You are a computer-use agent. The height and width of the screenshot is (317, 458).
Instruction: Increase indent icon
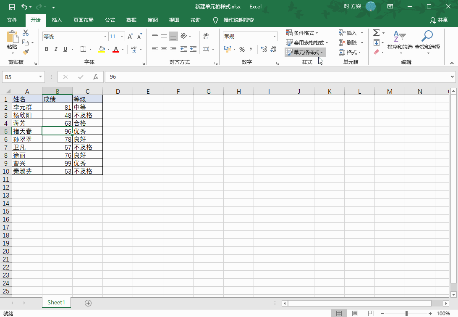coord(193,49)
